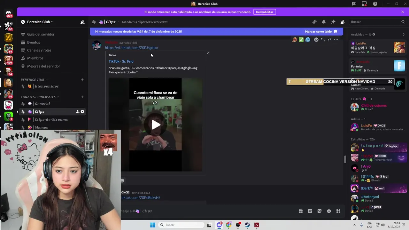409x230 pixels.
Task: Open Activity settings gear
Action: (x=374, y=34)
